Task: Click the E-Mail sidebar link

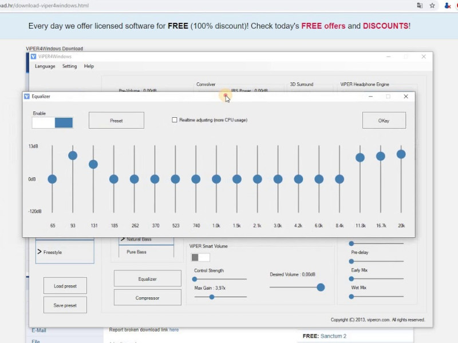Action: point(39,330)
